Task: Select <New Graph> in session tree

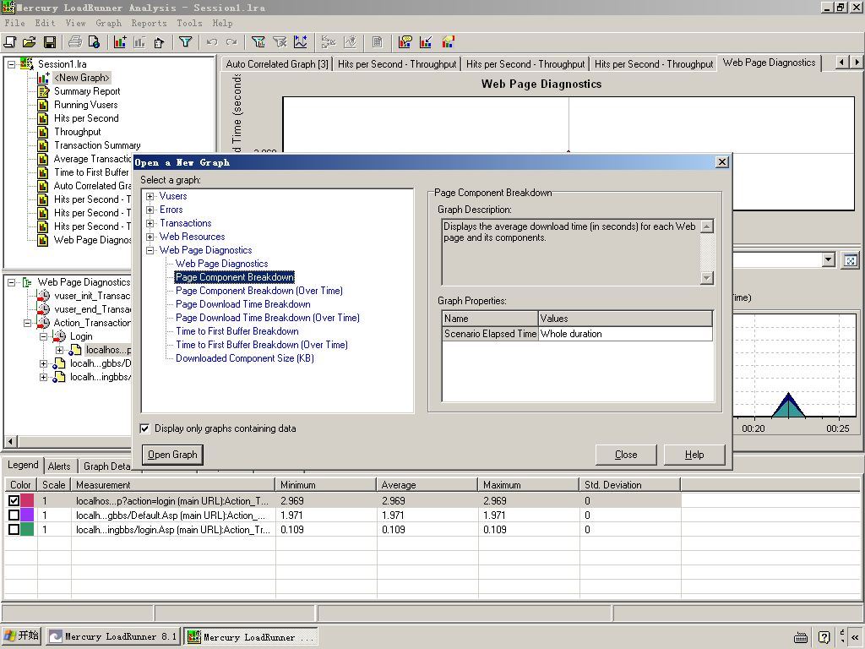Action: click(82, 78)
